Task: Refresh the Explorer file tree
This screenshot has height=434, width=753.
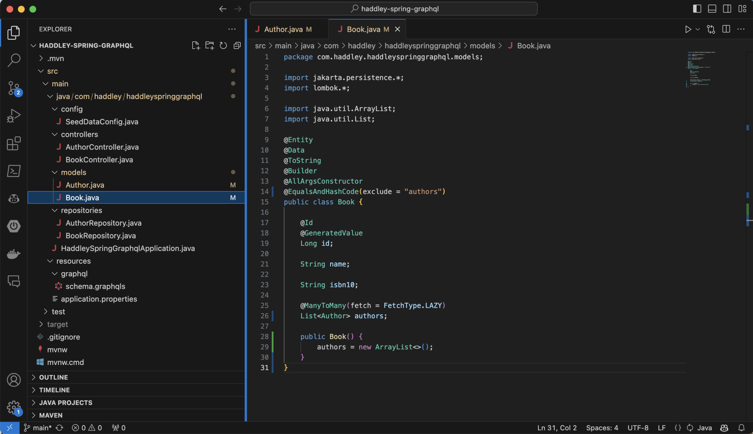Action: [223, 45]
